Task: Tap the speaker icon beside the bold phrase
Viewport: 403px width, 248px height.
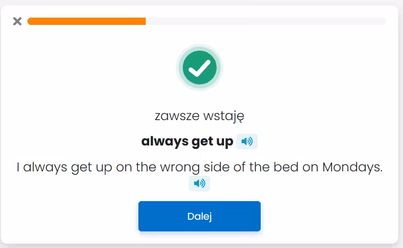Action: (x=247, y=142)
